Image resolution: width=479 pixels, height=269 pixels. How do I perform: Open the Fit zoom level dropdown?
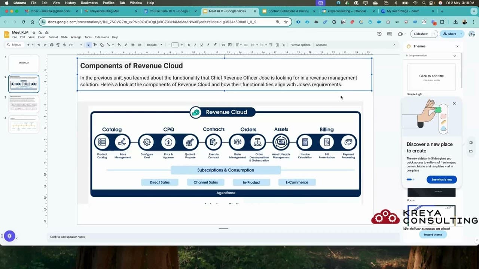[x=76, y=45]
